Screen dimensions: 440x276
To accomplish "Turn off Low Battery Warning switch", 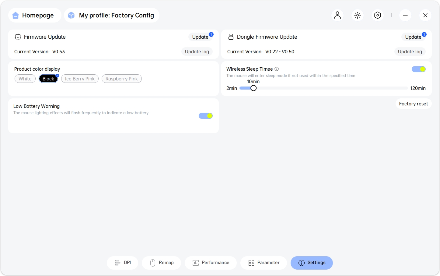I will point(205,116).
